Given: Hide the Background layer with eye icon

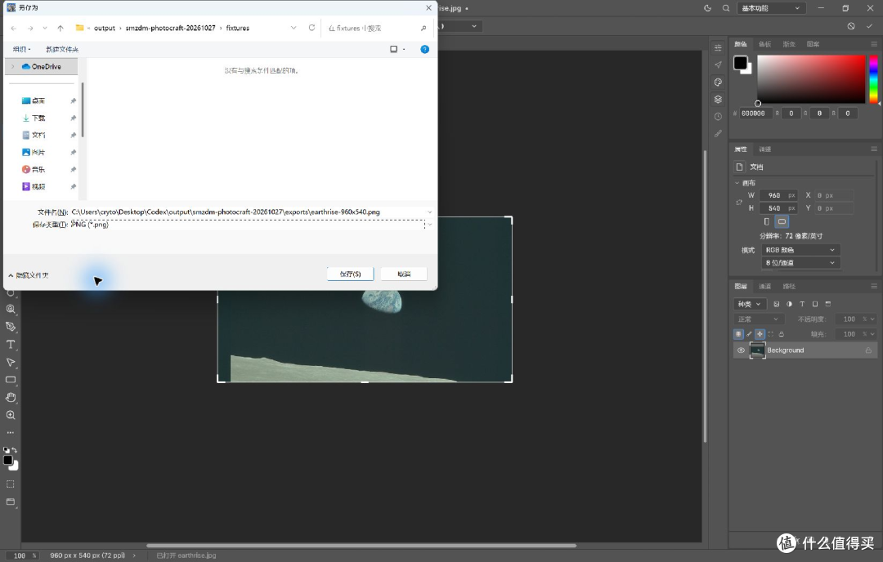Looking at the screenshot, I should pos(741,350).
